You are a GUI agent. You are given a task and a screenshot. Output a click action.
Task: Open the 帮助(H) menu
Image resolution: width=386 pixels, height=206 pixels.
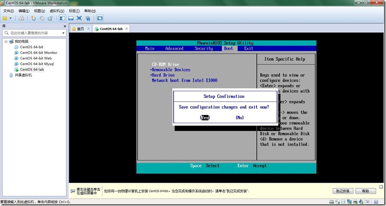(x=90, y=11)
